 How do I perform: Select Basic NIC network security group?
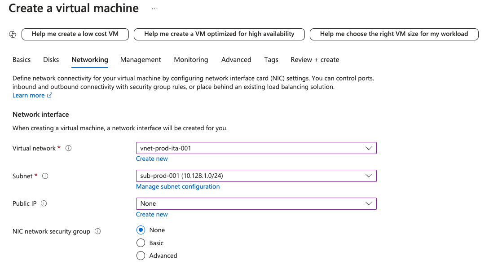tap(141, 243)
